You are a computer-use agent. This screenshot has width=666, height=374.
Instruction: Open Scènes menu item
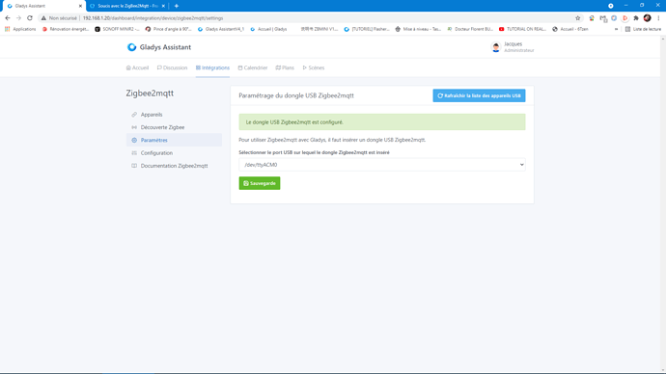tap(314, 67)
